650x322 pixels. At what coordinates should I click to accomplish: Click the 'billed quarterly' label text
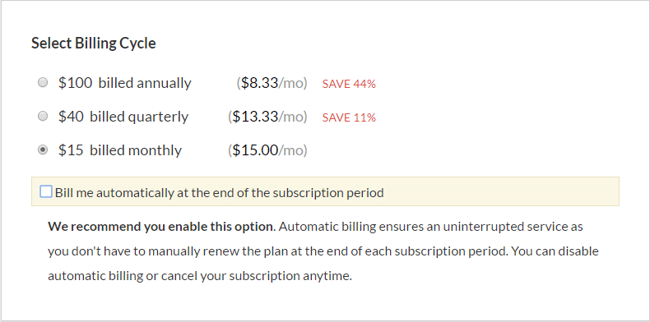pos(139,117)
